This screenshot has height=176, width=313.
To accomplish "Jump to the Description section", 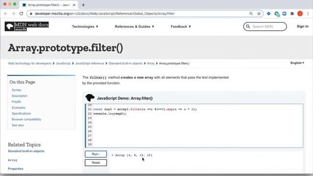I will pyautogui.click(x=20, y=96).
